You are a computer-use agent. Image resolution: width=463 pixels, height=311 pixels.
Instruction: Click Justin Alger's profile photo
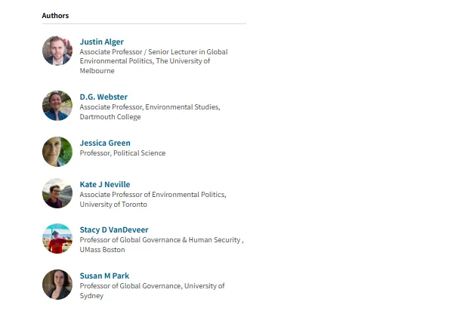(57, 51)
